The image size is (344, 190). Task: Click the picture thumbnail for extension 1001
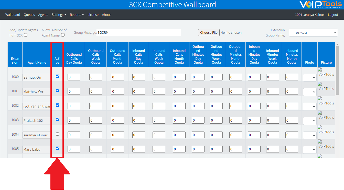(x=326, y=87)
